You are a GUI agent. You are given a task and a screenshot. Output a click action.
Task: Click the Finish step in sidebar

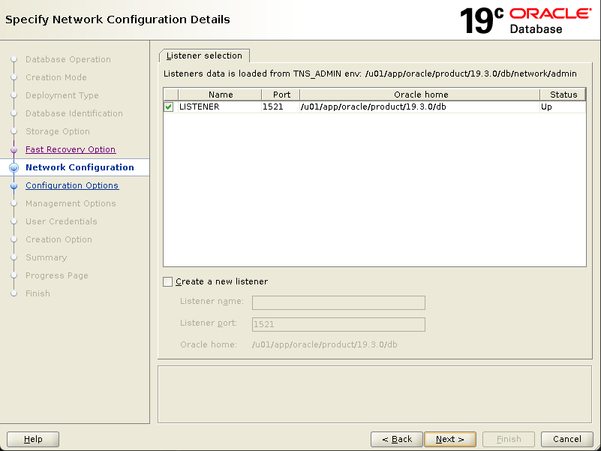(x=38, y=293)
